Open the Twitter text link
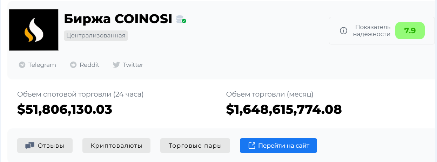437x162 pixels. (x=133, y=65)
